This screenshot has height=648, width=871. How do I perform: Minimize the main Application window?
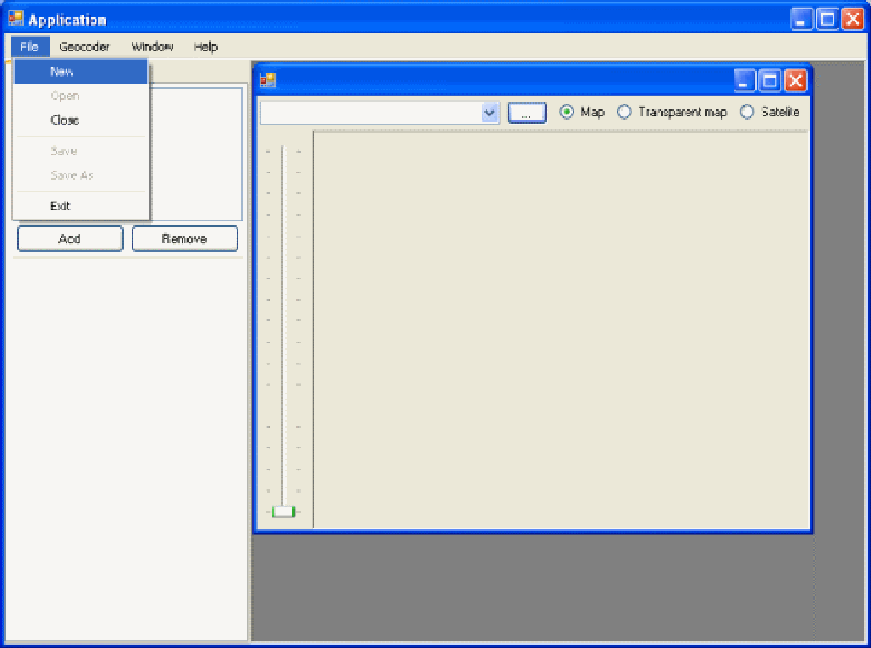[802, 20]
